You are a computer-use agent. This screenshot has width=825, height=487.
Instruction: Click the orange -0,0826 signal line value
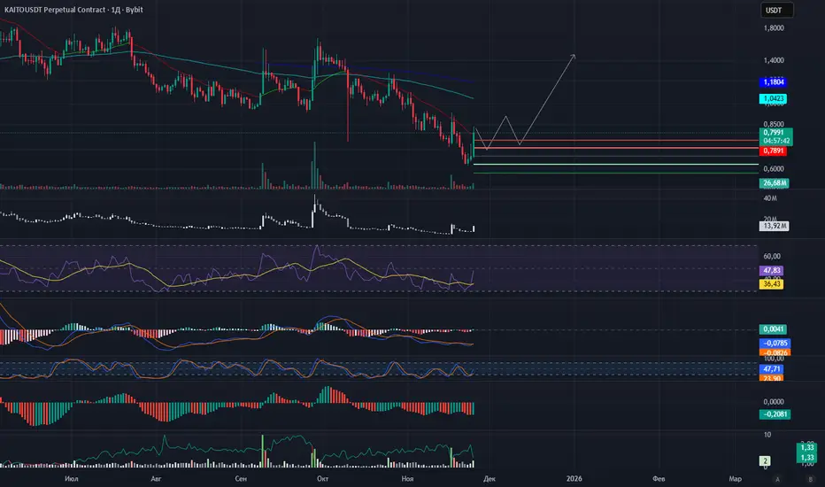click(775, 352)
